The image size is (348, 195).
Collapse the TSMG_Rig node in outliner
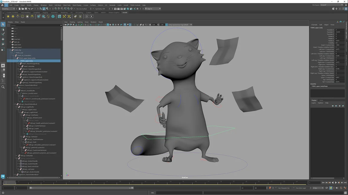point(10,50)
